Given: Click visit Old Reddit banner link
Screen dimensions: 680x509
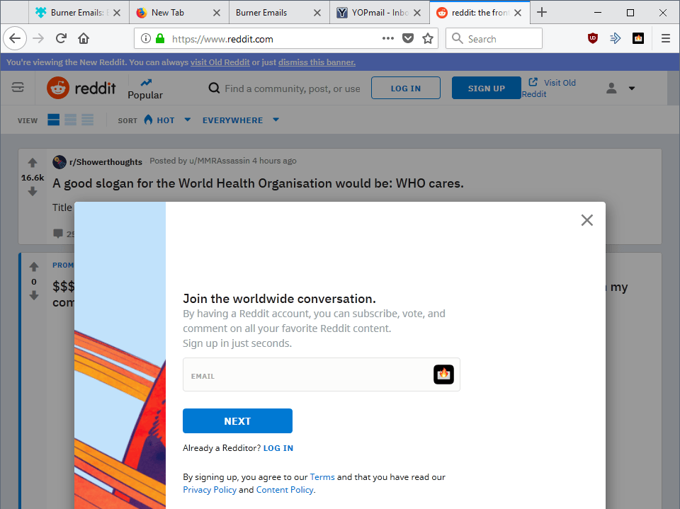Looking at the screenshot, I should point(220,62).
